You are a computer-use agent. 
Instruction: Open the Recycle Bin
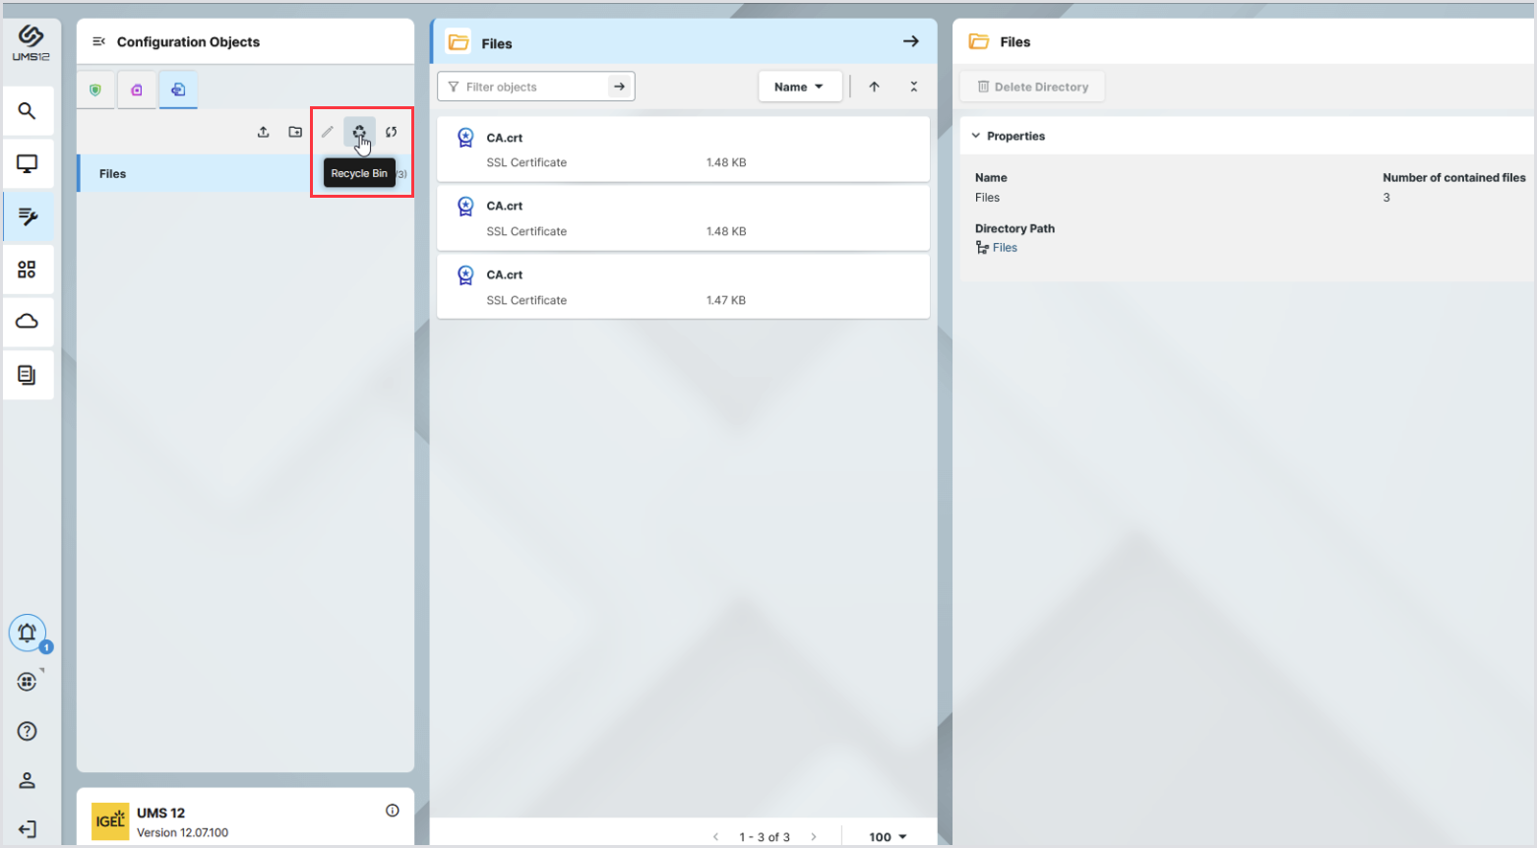coord(359,132)
